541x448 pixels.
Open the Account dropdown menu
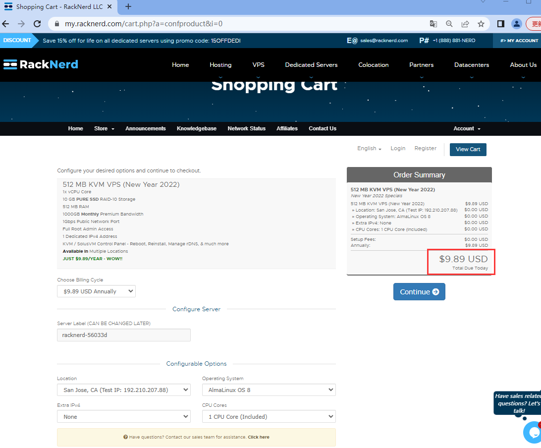coord(467,128)
